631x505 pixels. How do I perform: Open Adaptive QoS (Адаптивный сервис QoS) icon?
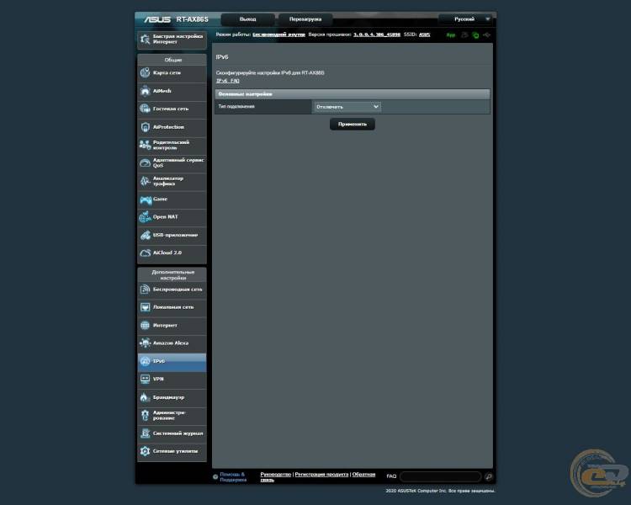pyautogui.click(x=145, y=162)
